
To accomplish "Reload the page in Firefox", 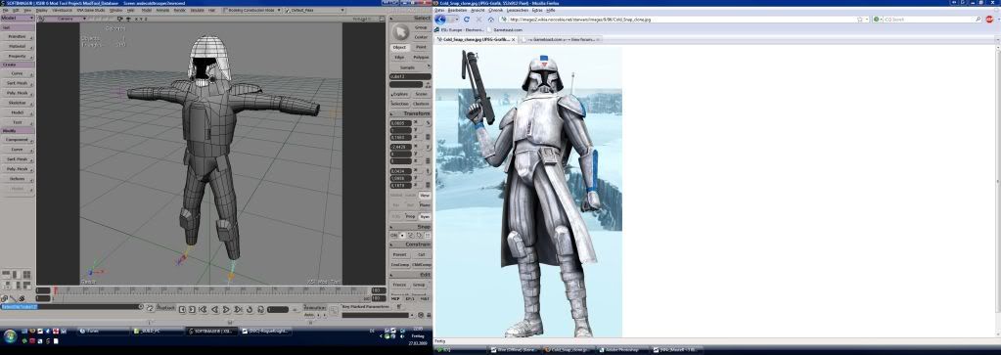I will click(x=467, y=20).
